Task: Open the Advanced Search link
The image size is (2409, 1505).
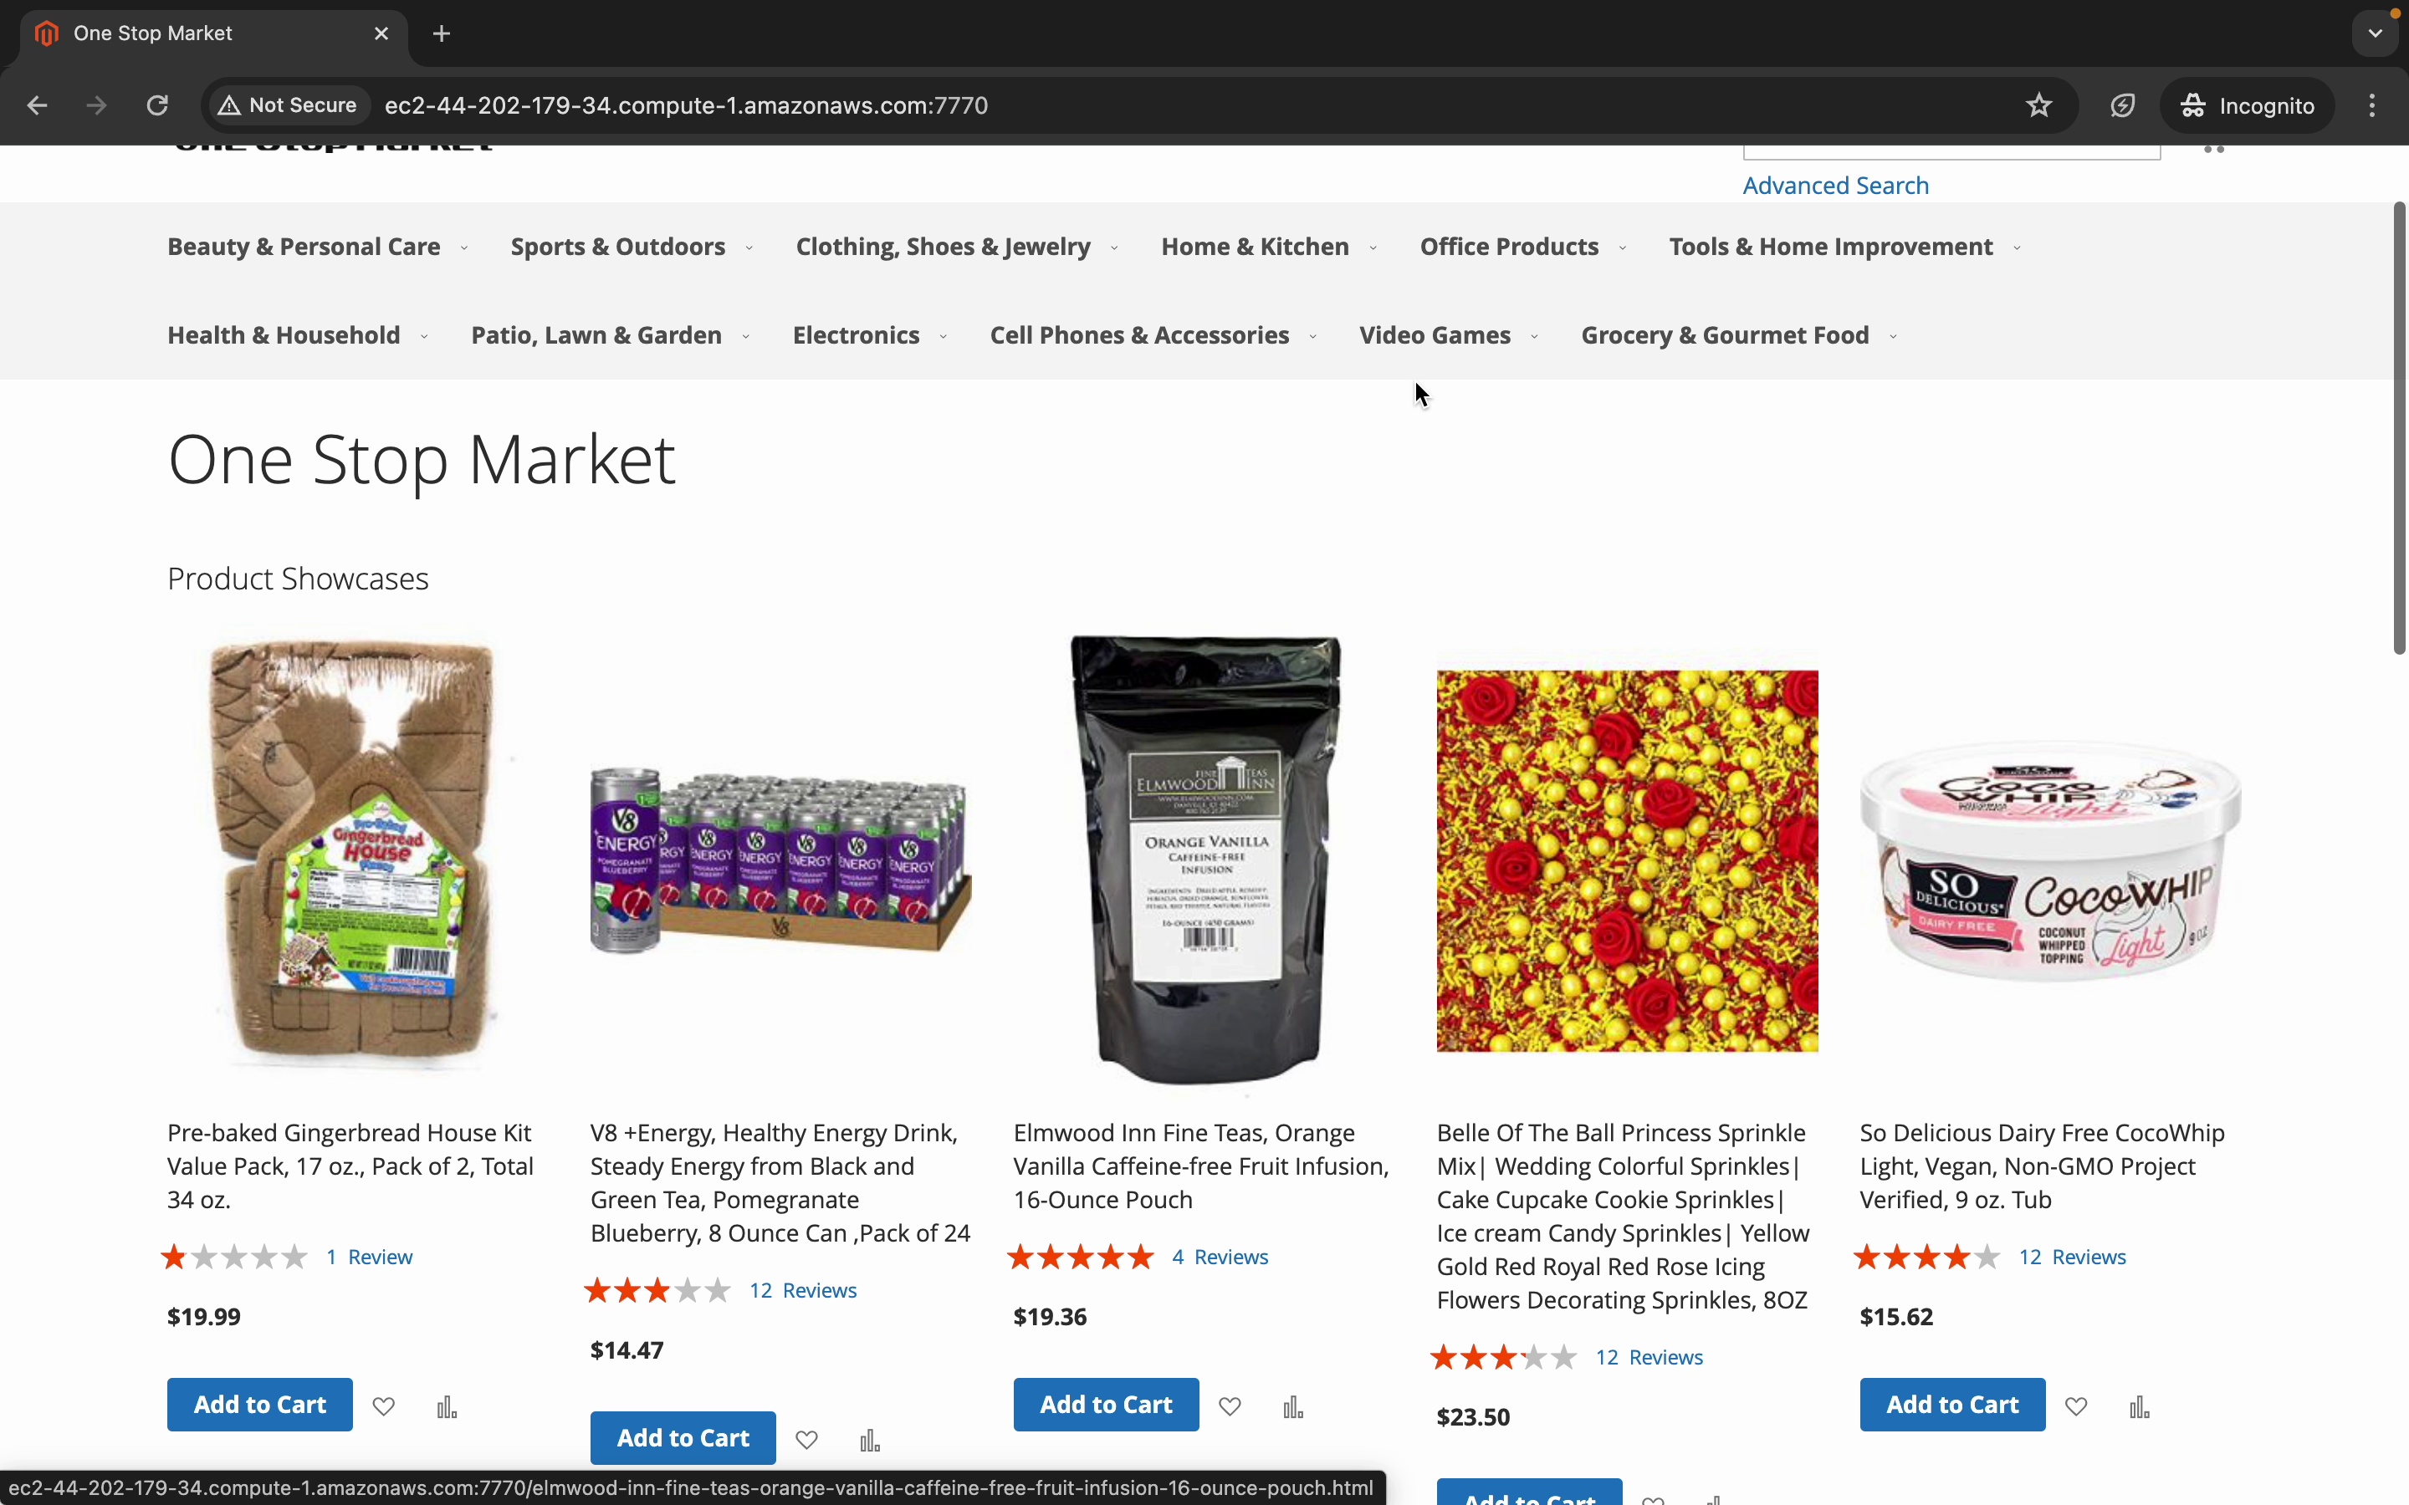Action: pos(1836,186)
